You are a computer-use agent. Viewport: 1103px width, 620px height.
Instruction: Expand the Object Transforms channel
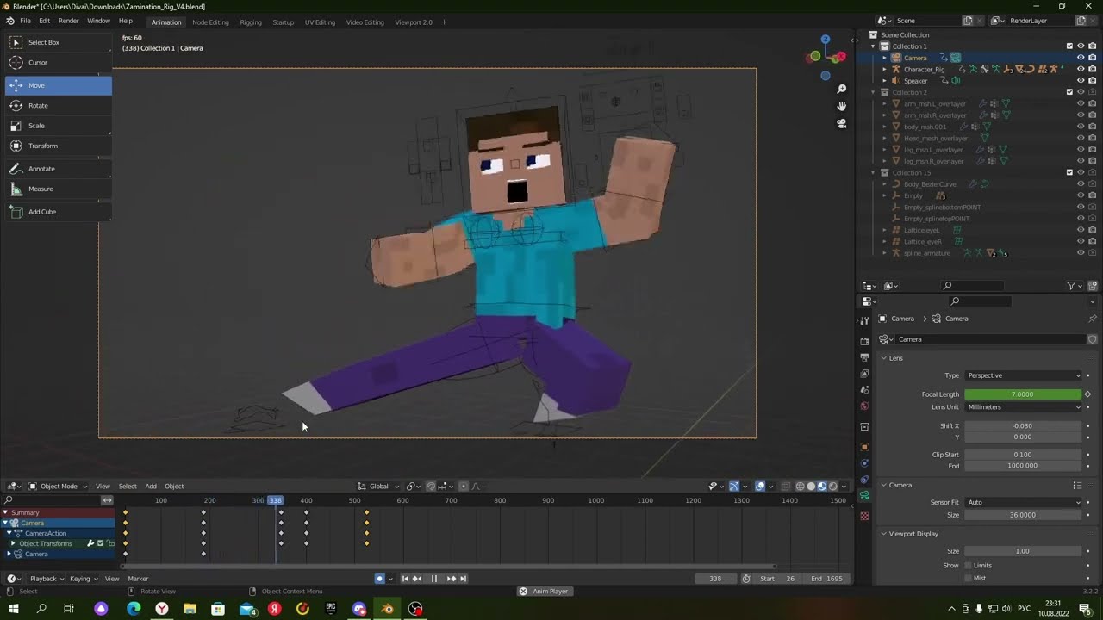(13, 543)
